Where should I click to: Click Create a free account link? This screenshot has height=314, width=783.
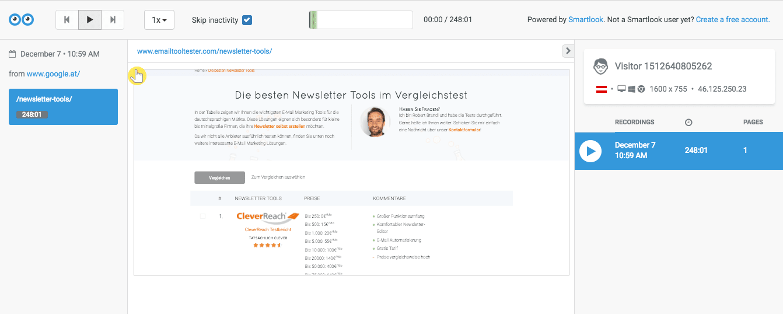(733, 19)
